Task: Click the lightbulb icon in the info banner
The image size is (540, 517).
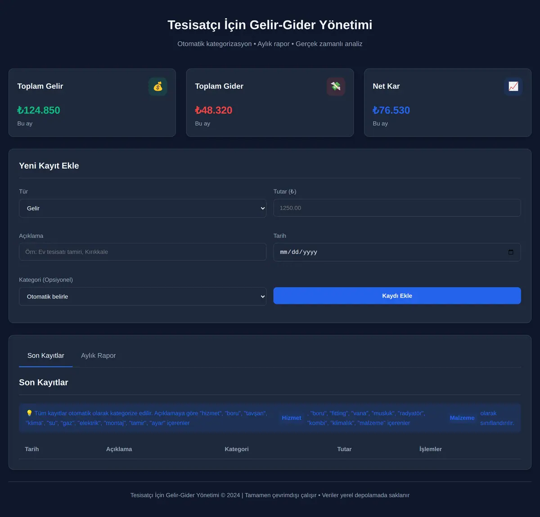Action: pyautogui.click(x=29, y=413)
